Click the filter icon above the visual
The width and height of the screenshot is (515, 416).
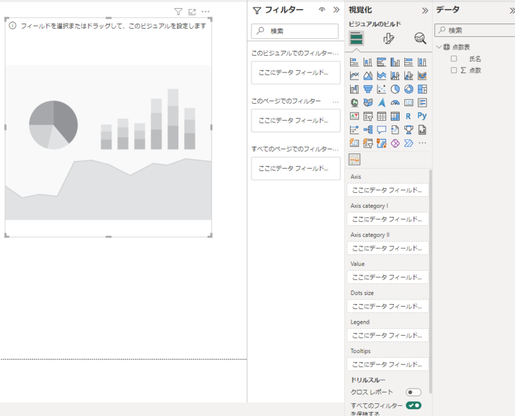pyautogui.click(x=178, y=11)
